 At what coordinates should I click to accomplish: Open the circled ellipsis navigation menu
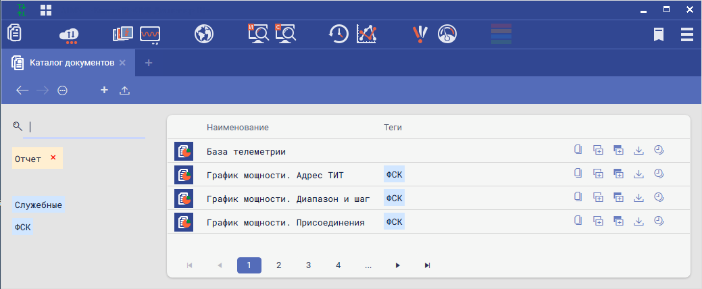63,90
